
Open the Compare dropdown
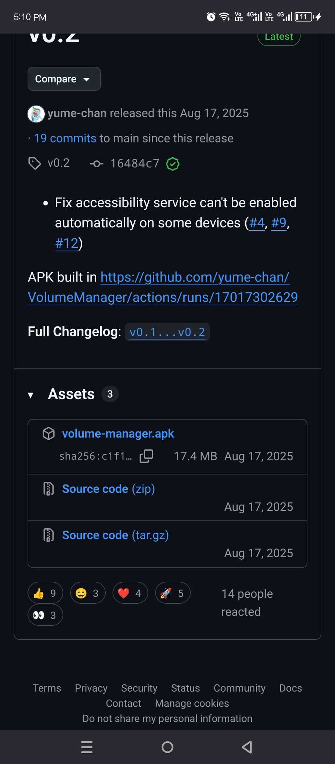[x=64, y=79]
